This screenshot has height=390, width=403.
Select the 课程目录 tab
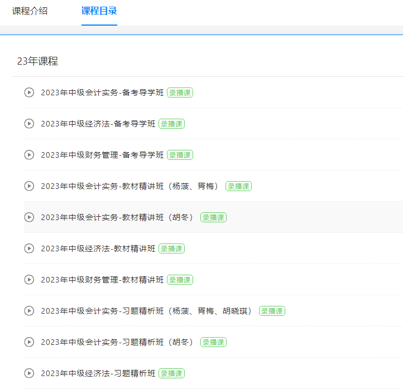coord(99,11)
